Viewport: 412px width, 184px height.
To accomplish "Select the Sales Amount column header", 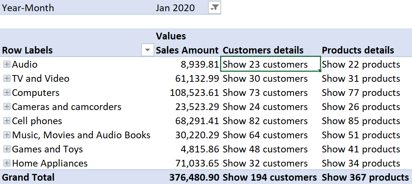I will click(x=187, y=50).
